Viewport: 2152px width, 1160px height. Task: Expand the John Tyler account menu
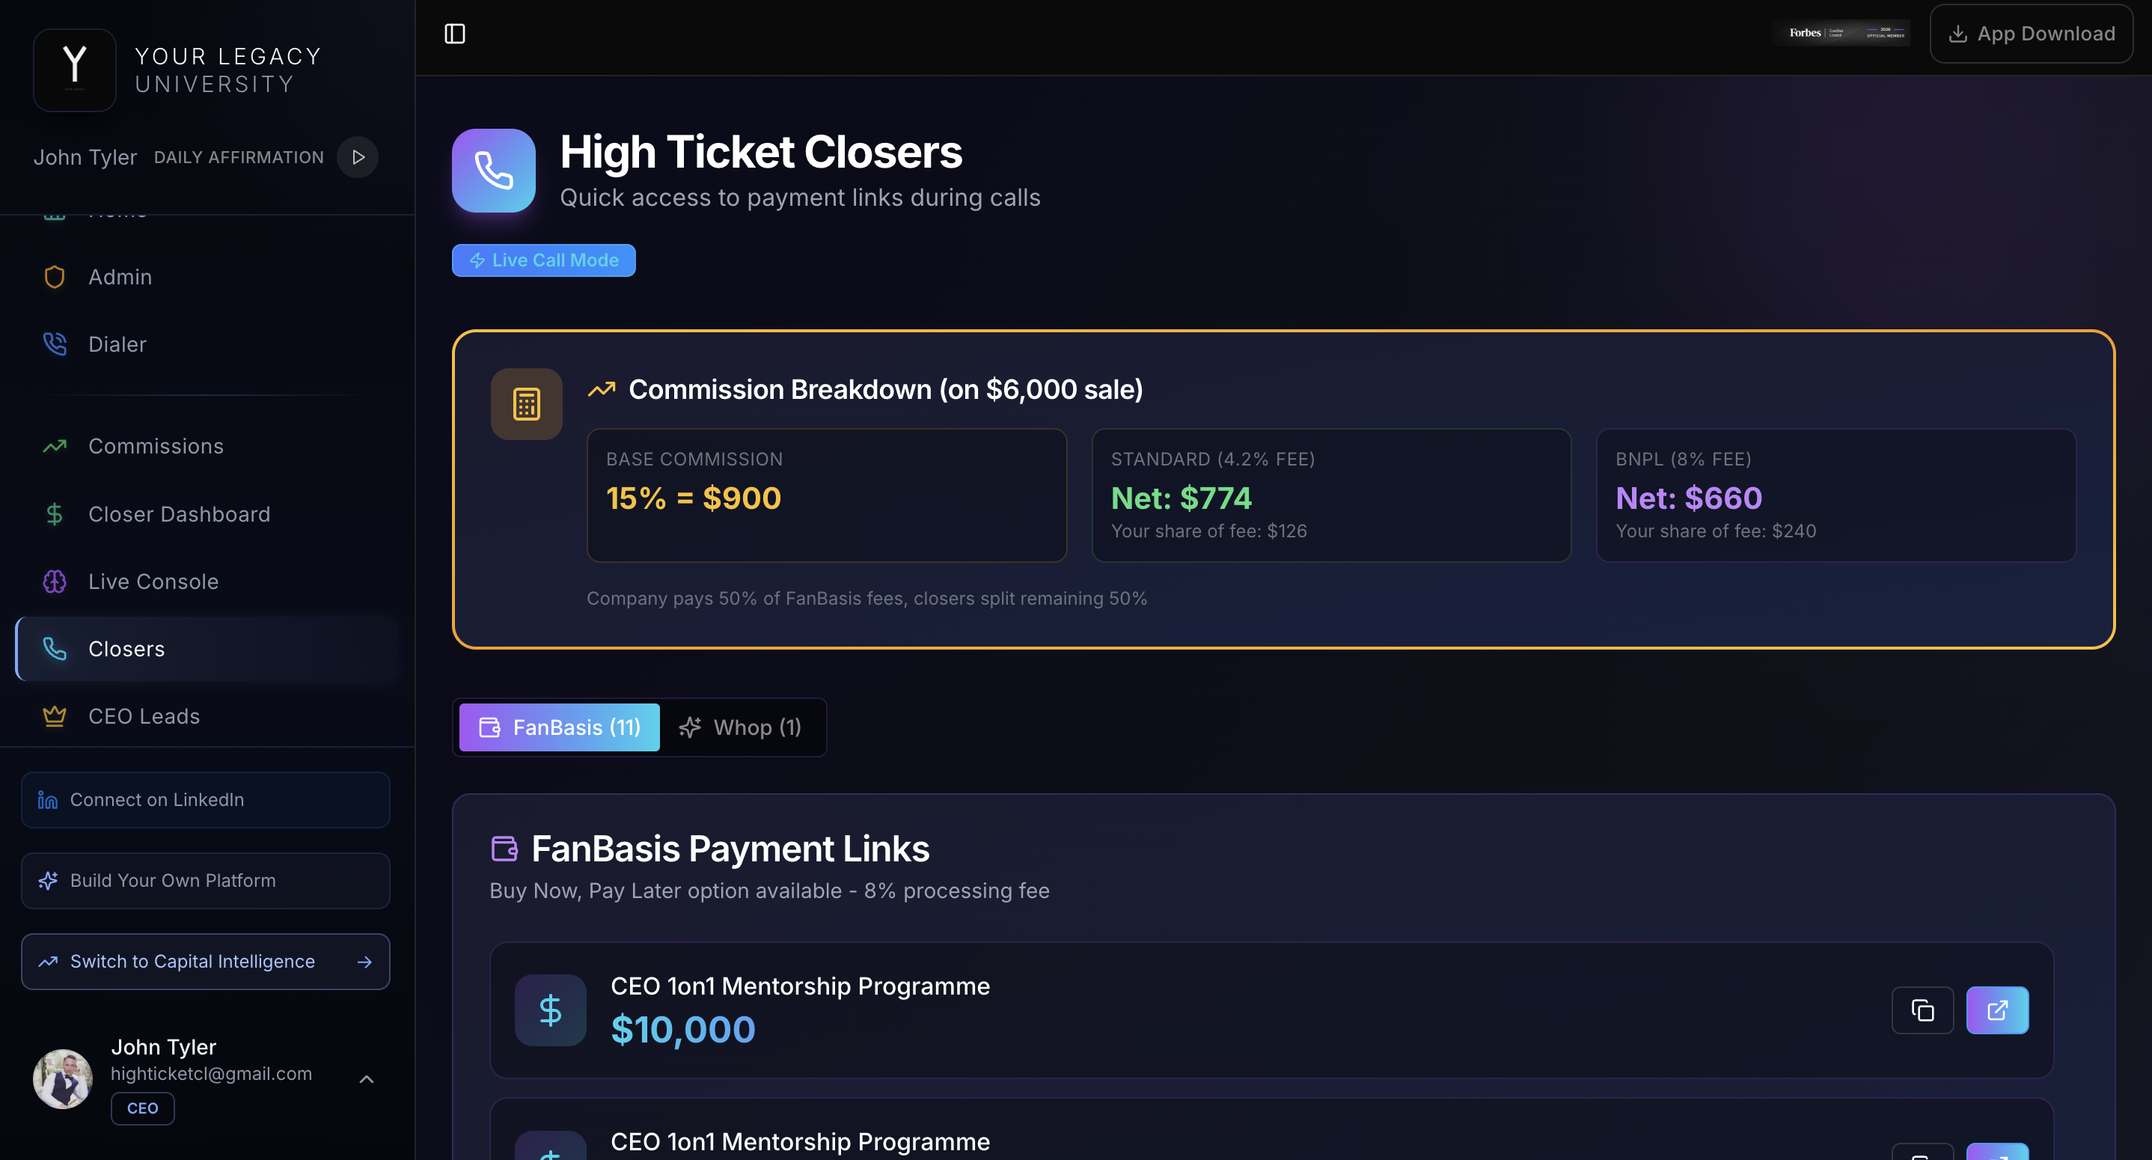pyautogui.click(x=366, y=1079)
